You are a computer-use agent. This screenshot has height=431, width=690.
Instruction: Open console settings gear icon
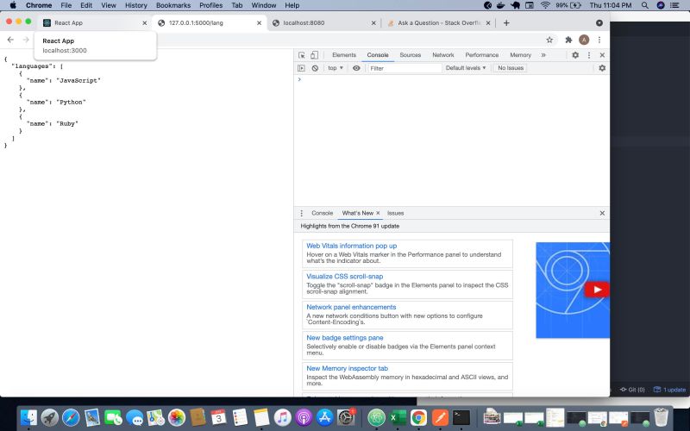coord(602,68)
